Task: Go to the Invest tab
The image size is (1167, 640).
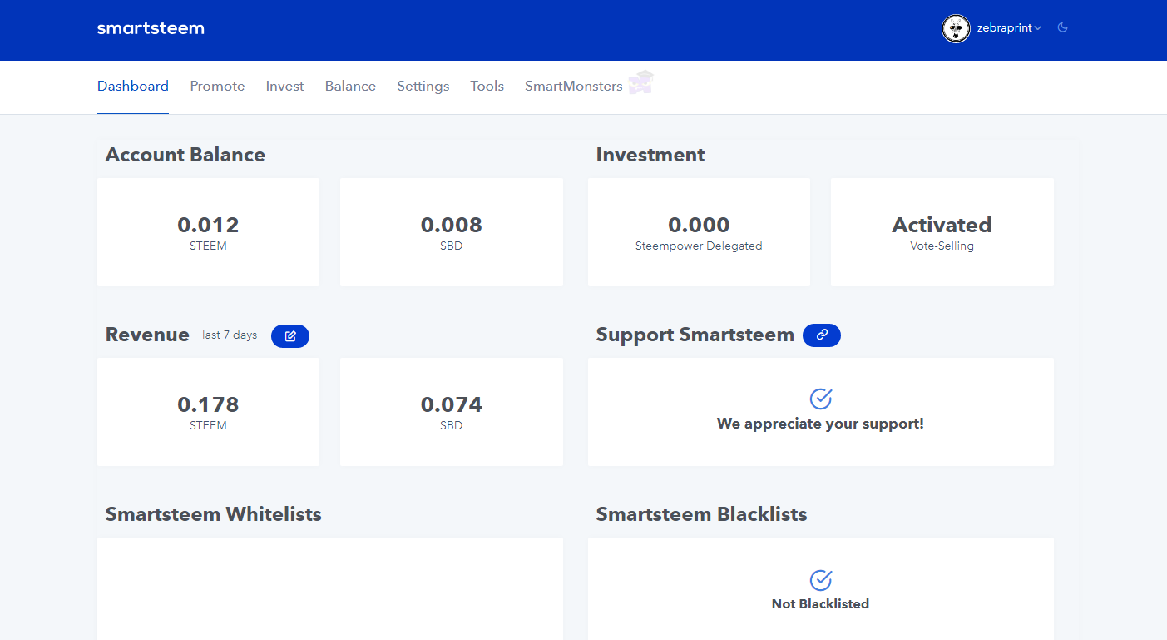Action: point(284,87)
